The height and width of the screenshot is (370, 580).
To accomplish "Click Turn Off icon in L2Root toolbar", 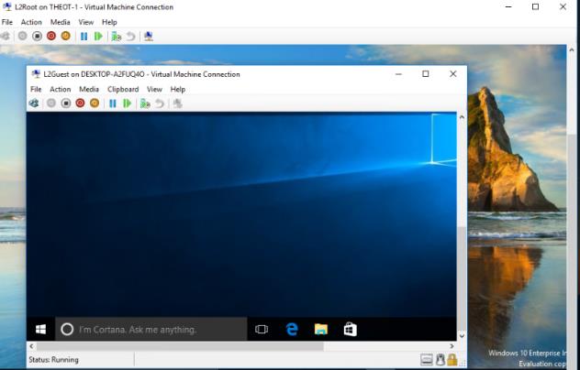I will [x=37, y=37].
